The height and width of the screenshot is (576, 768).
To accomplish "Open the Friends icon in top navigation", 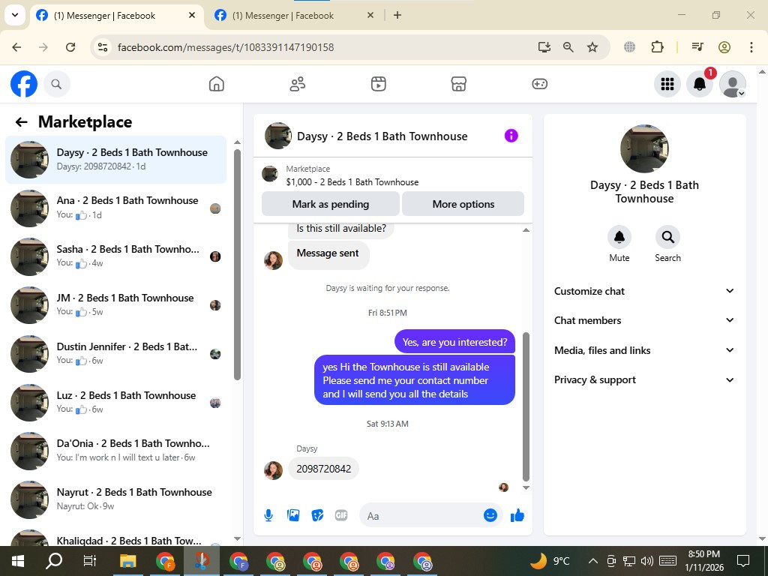I will pyautogui.click(x=297, y=84).
